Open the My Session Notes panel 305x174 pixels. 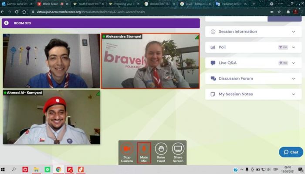tap(254, 94)
